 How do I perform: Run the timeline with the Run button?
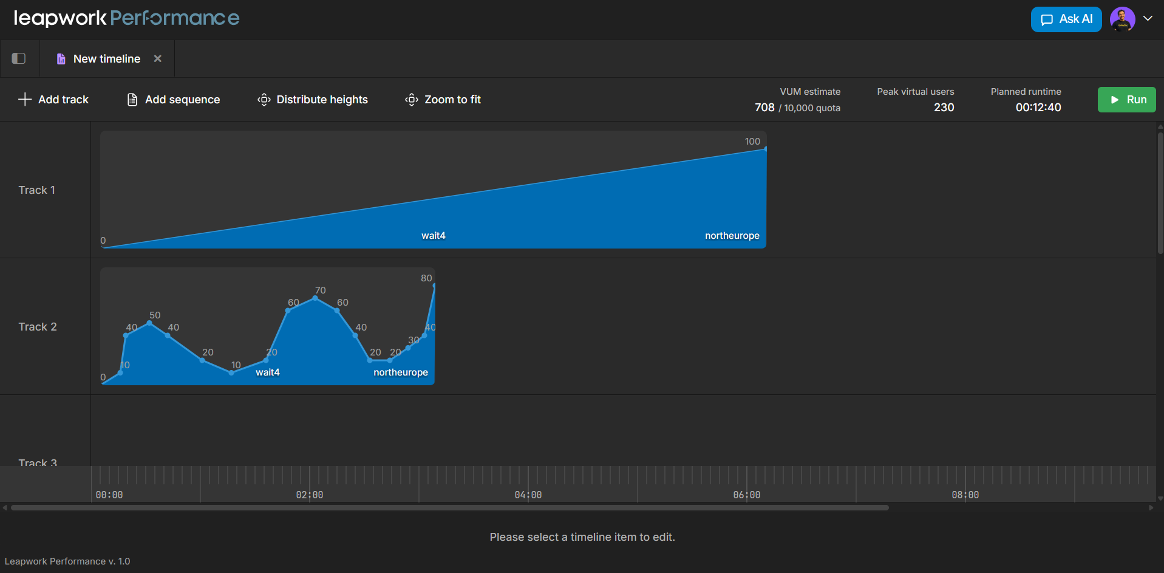click(1126, 100)
